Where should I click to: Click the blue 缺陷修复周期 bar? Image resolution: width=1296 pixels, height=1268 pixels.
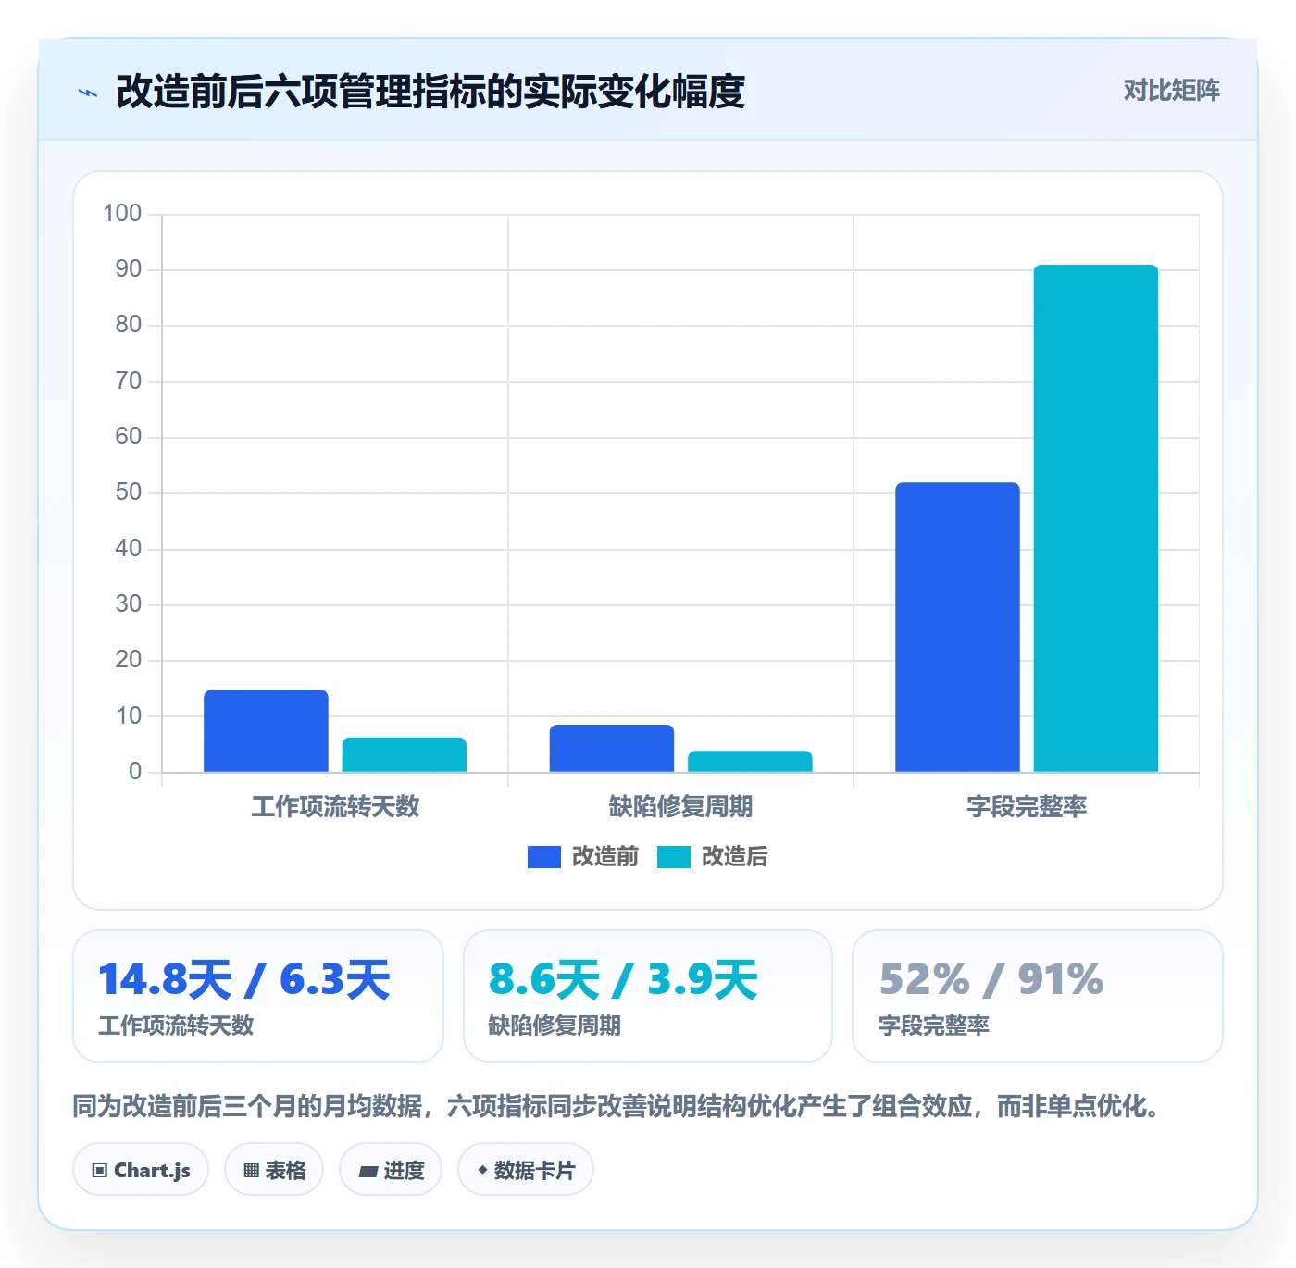click(612, 748)
